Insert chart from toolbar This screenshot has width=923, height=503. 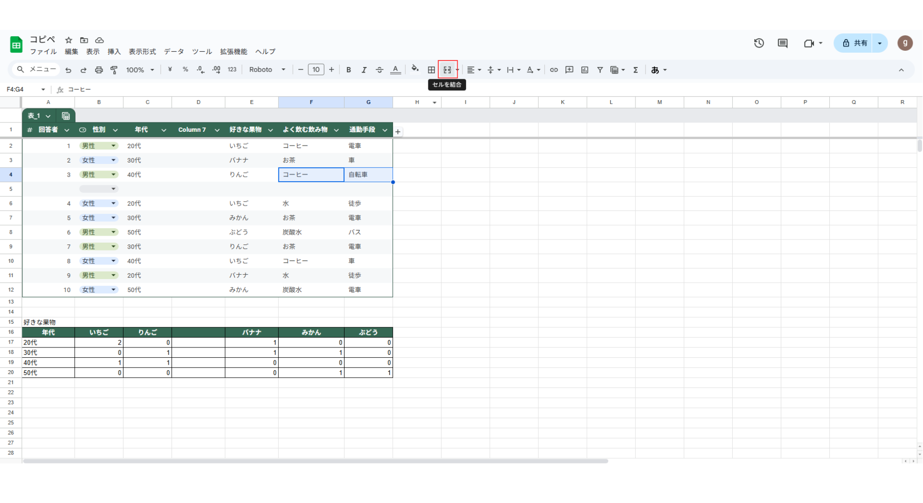pos(585,70)
